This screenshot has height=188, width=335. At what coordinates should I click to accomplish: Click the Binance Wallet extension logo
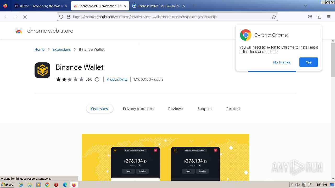pyautogui.click(x=42, y=70)
